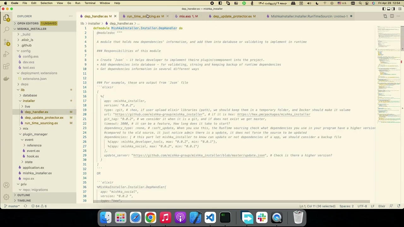This screenshot has width=404, height=227.
Task: Click Open Changes icon in editor toolbar
Action: click(x=385, y=16)
